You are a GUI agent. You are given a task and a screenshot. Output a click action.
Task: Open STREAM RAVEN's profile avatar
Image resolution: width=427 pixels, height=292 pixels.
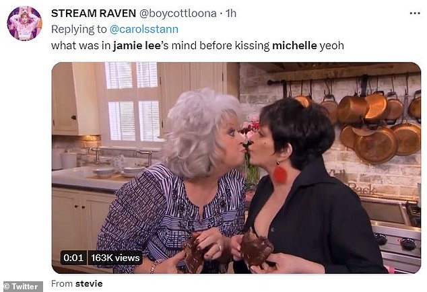click(x=24, y=24)
